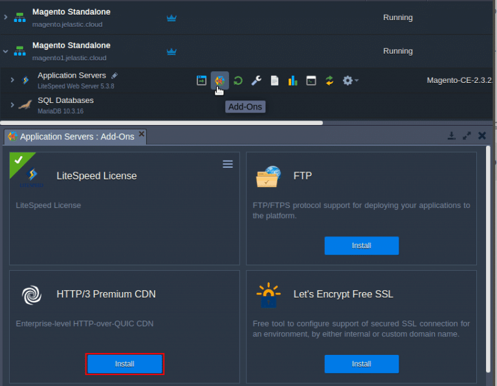The height and width of the screenshot is (386, 497).
Task: Install the FTP add-on
Action: 361,245
